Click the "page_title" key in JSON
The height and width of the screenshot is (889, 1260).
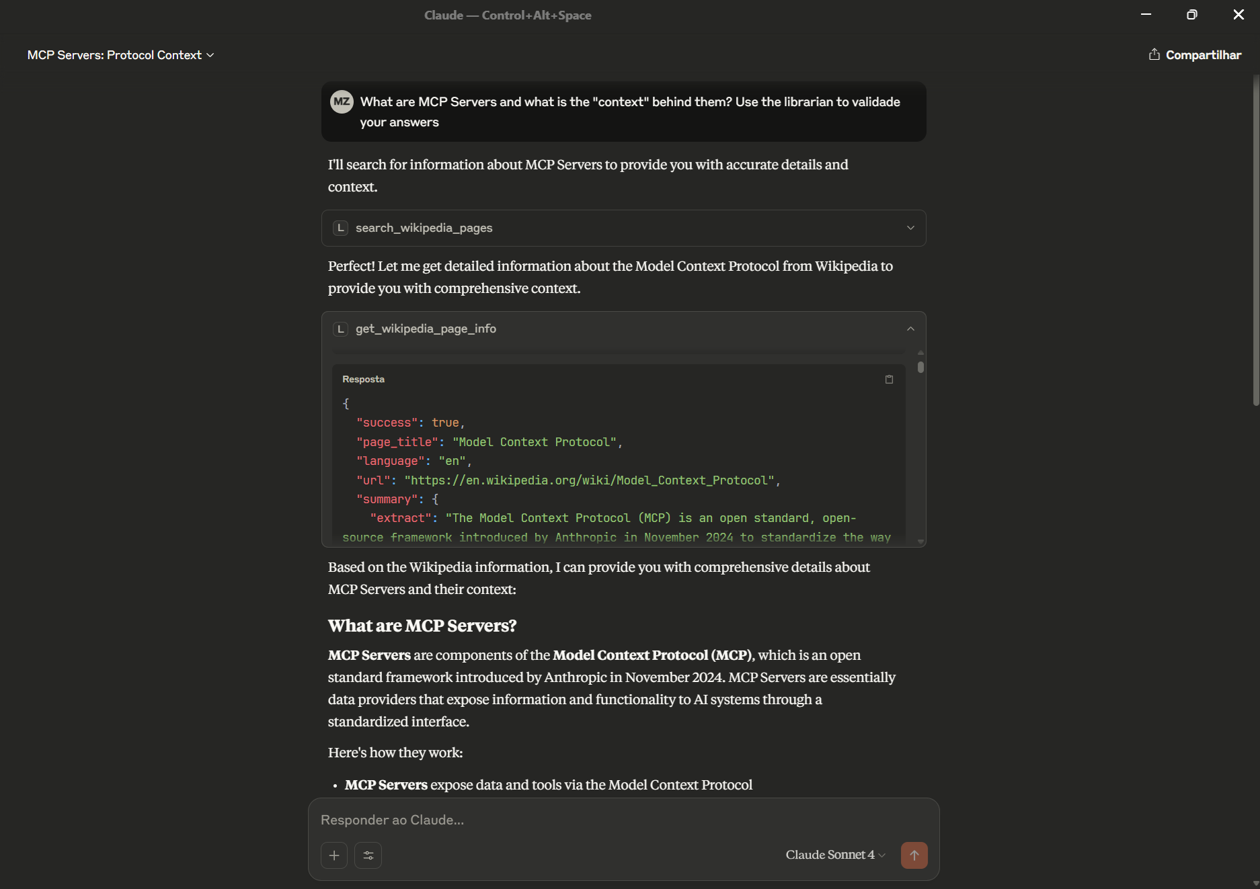[x=397, y=442]
